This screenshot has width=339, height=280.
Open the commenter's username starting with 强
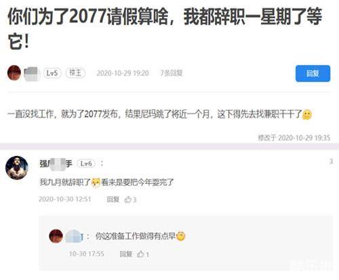click(56, 163)
